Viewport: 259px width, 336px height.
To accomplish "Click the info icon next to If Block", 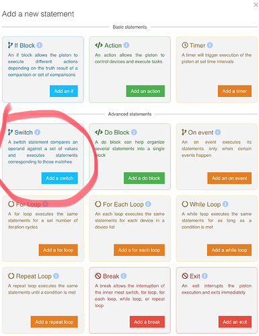I will pyautogui.click(x=40, y=45).
